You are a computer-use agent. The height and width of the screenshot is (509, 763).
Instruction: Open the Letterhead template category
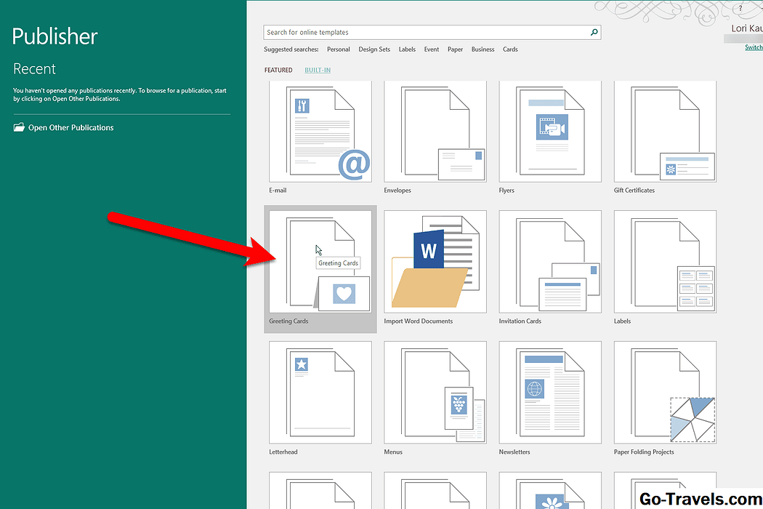[320, 392]
